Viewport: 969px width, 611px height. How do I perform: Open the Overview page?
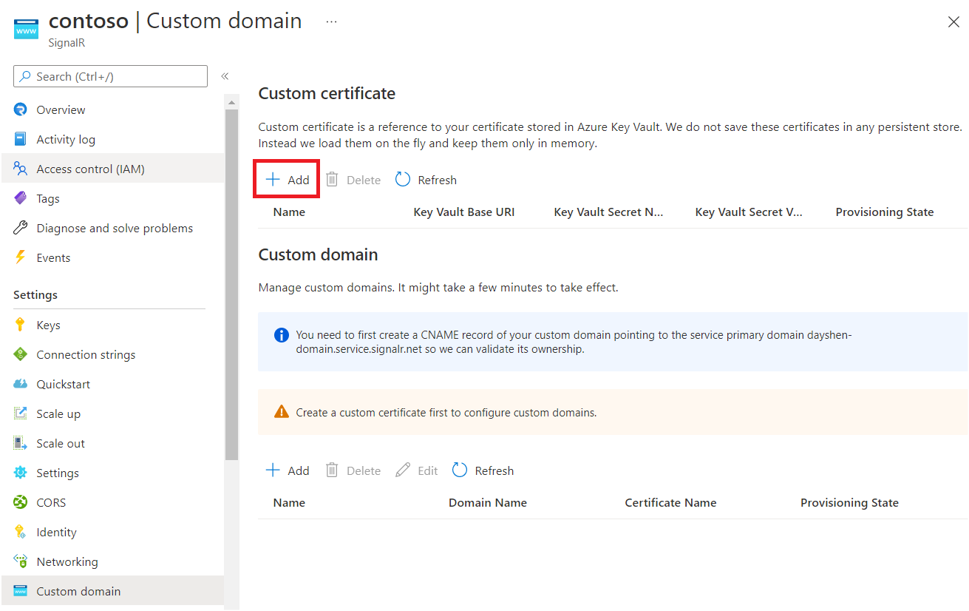(x=59, y=109)
